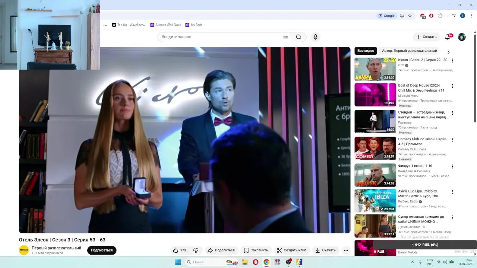Click the taskbar microphone tray icon
Image resolution: width=477 pixels, height=268 pixels.
coord(420,262)
